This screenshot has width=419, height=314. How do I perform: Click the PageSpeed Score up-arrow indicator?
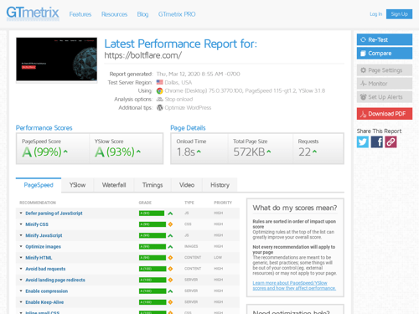tap(65, 152)
